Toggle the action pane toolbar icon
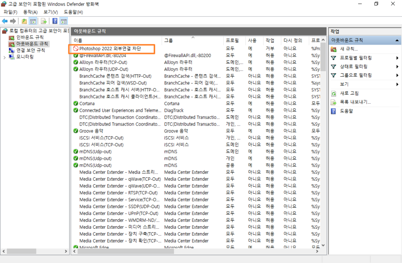 (x=64, y=21)
